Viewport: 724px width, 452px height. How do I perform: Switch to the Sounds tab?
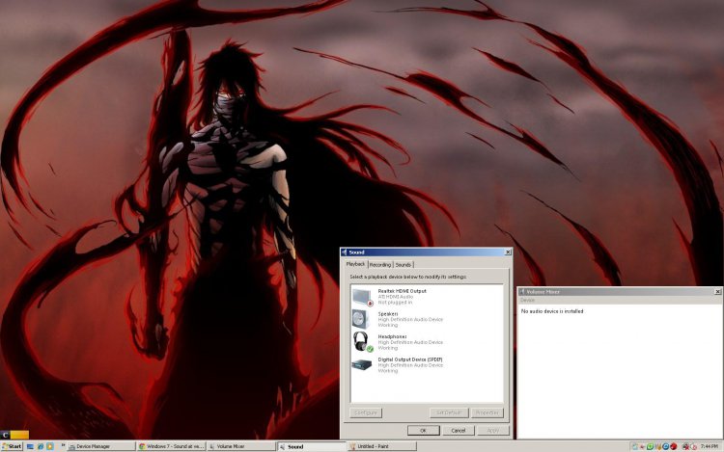404,265
